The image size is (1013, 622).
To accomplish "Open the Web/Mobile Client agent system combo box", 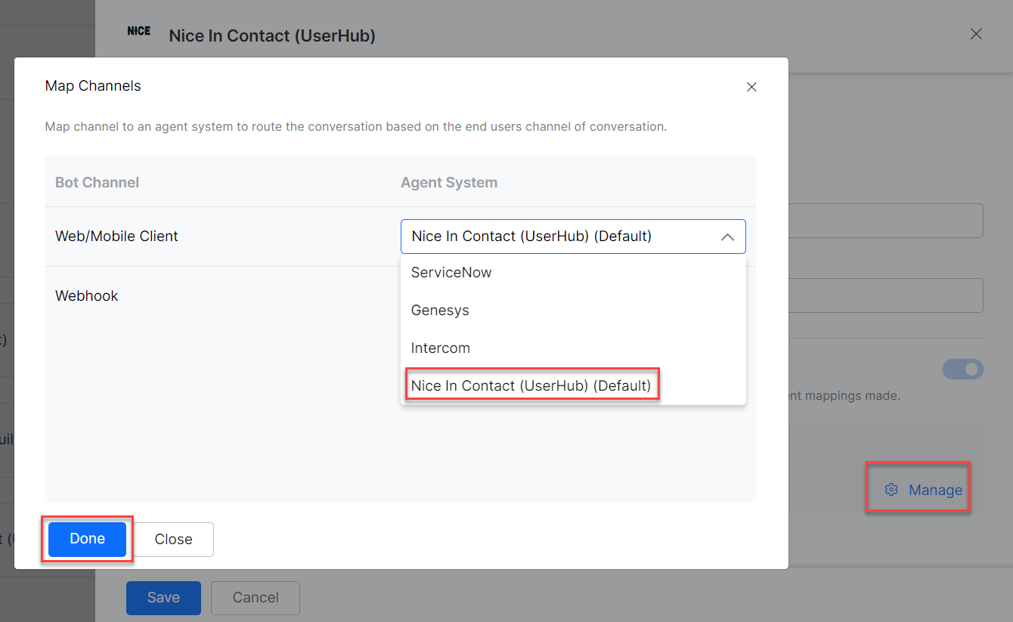I will tap(573, 237).
